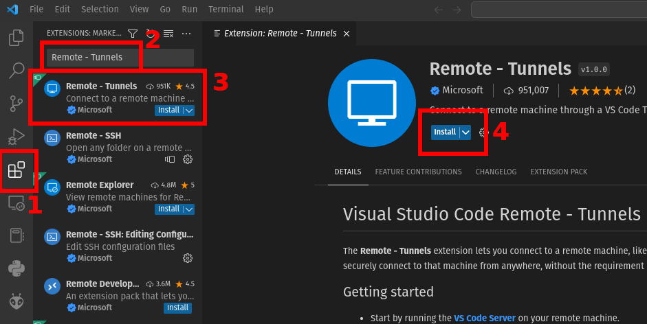Open the Run menu
647x324 pixels.
click(x=189, y=9)
